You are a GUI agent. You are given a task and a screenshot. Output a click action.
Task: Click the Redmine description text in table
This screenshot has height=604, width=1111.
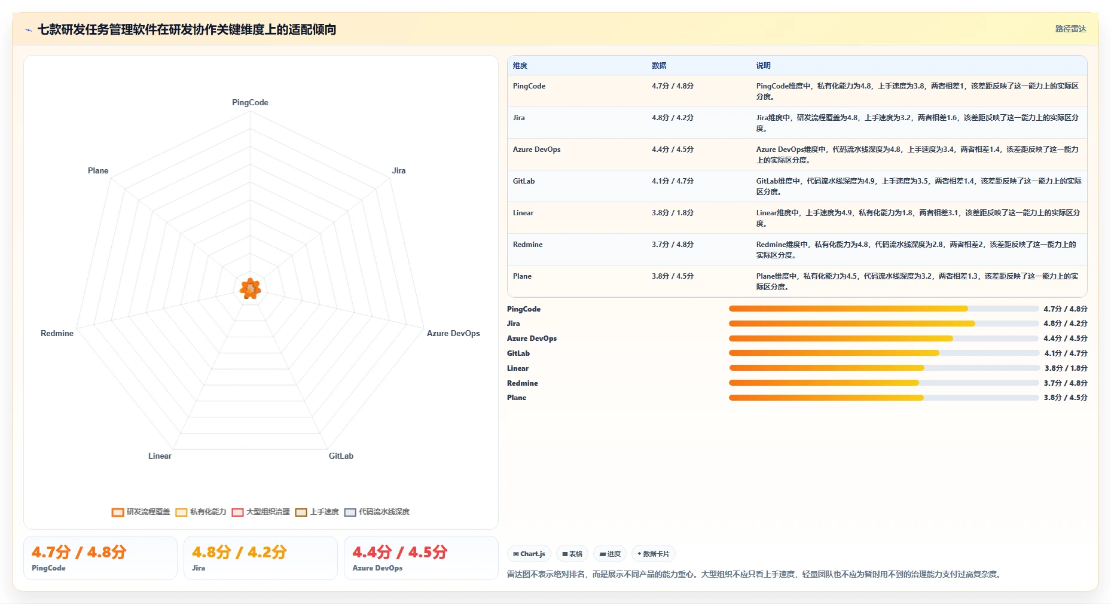click(916, 250)
